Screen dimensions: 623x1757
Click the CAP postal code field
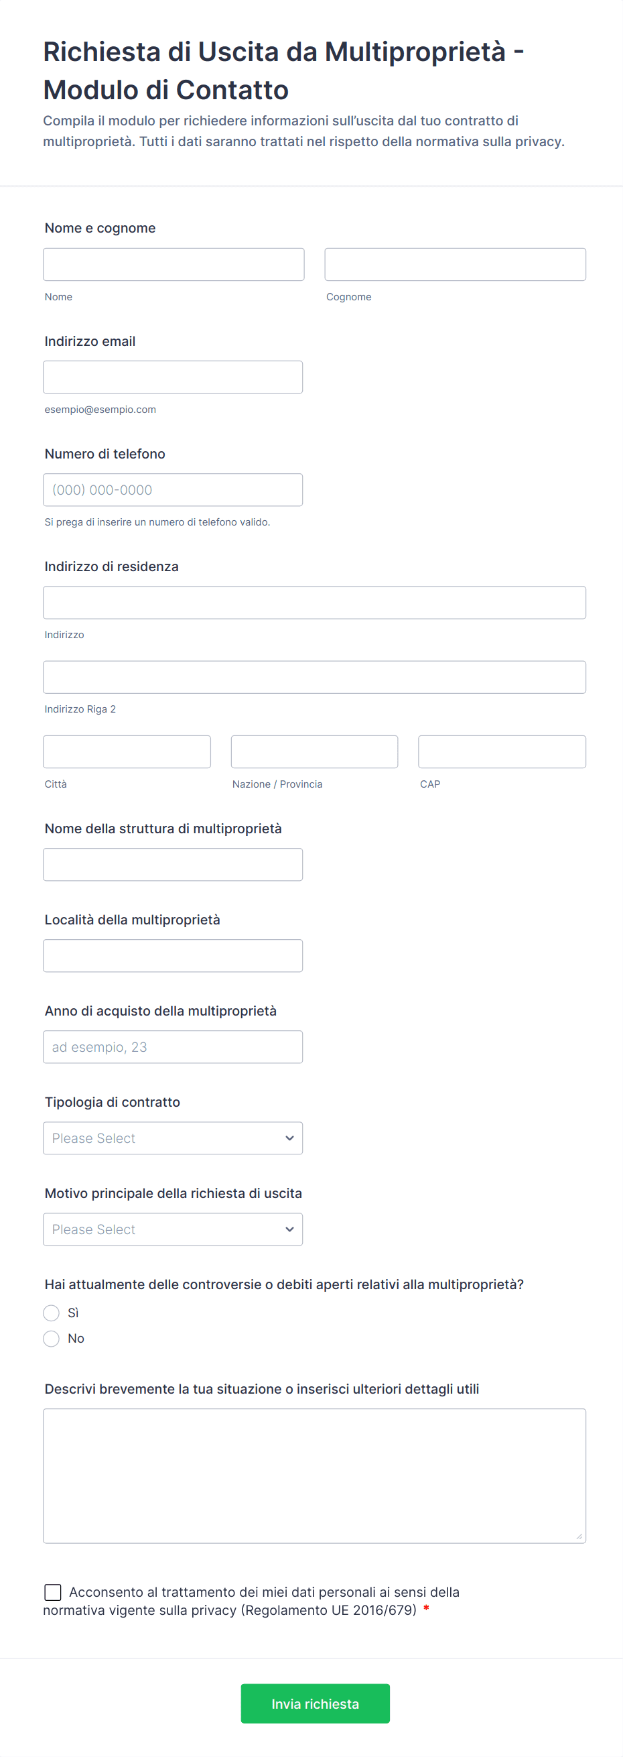502,751
